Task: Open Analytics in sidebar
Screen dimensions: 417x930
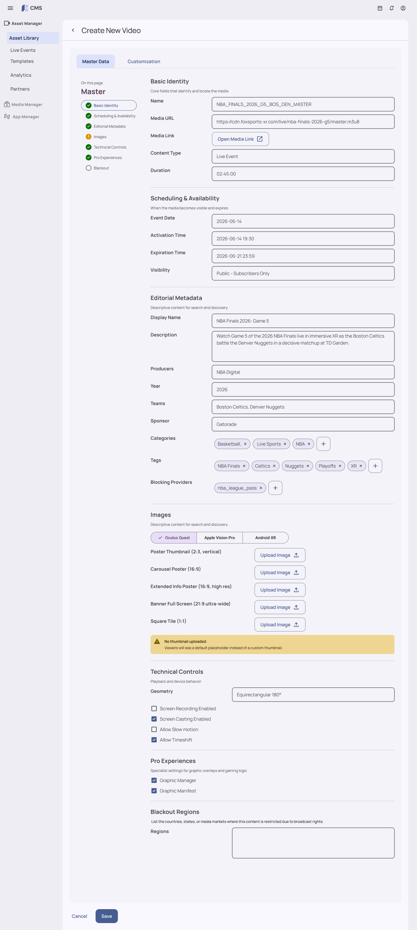Action: [x=21, y=75]
